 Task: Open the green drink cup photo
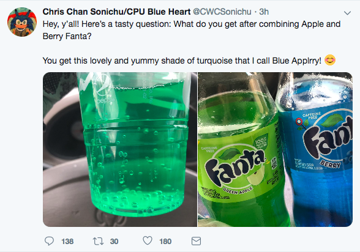click(x=120, y=149)
